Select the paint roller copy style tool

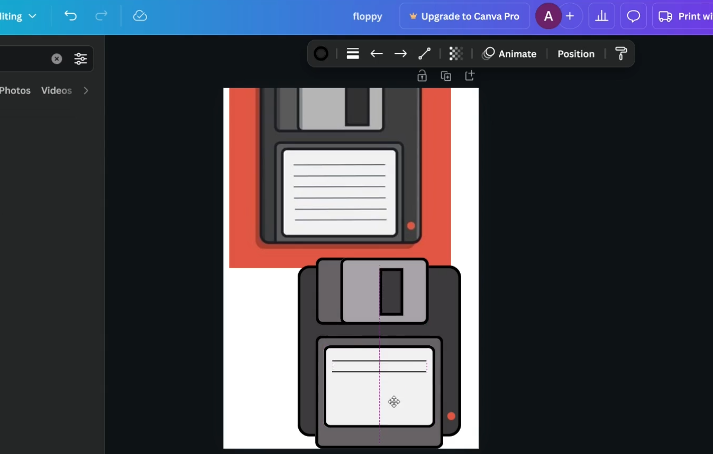pos(620,53)
